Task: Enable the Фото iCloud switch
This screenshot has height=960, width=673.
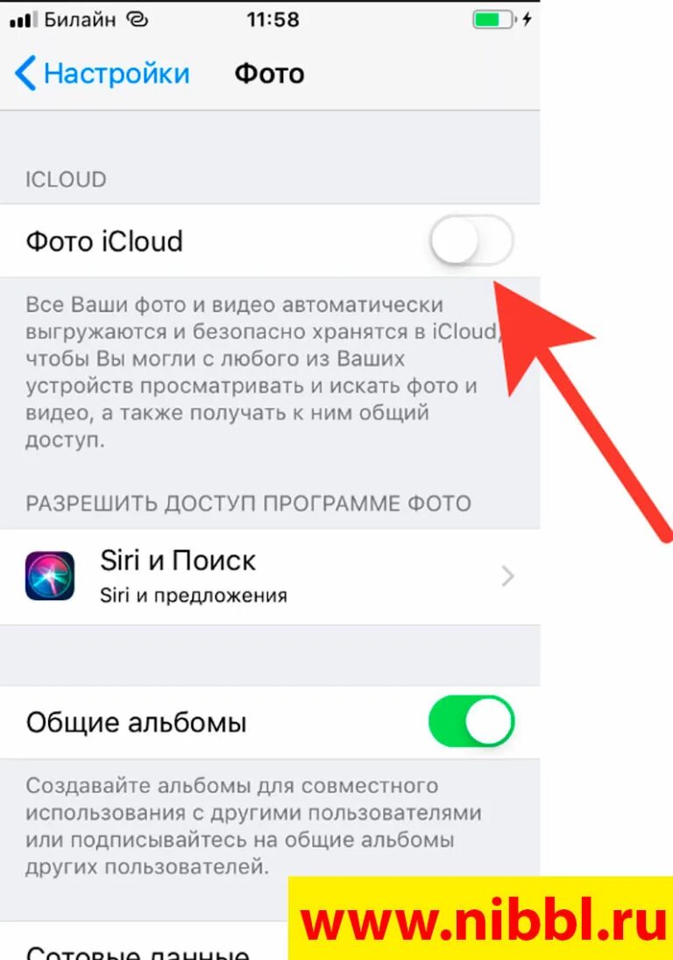Action: pyautogui.click(x=471, y=240)
